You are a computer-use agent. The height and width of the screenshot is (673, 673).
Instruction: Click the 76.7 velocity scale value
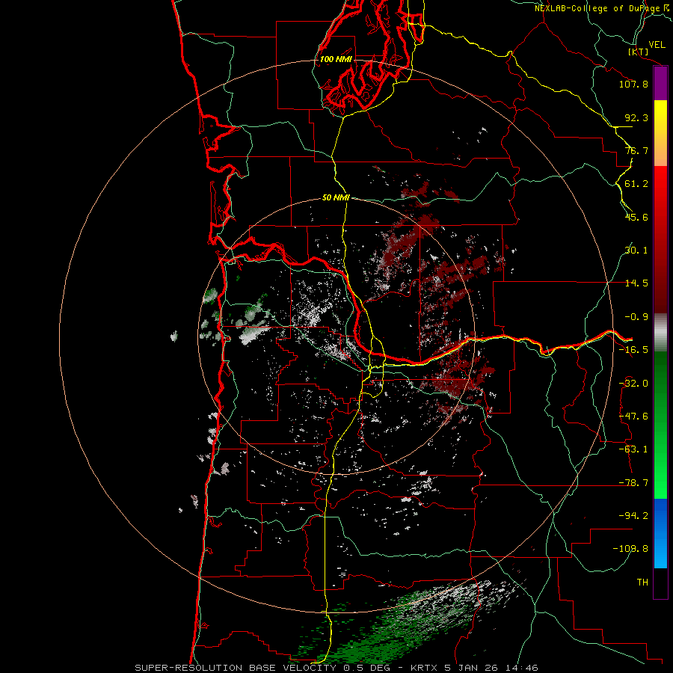pos(636,150)
